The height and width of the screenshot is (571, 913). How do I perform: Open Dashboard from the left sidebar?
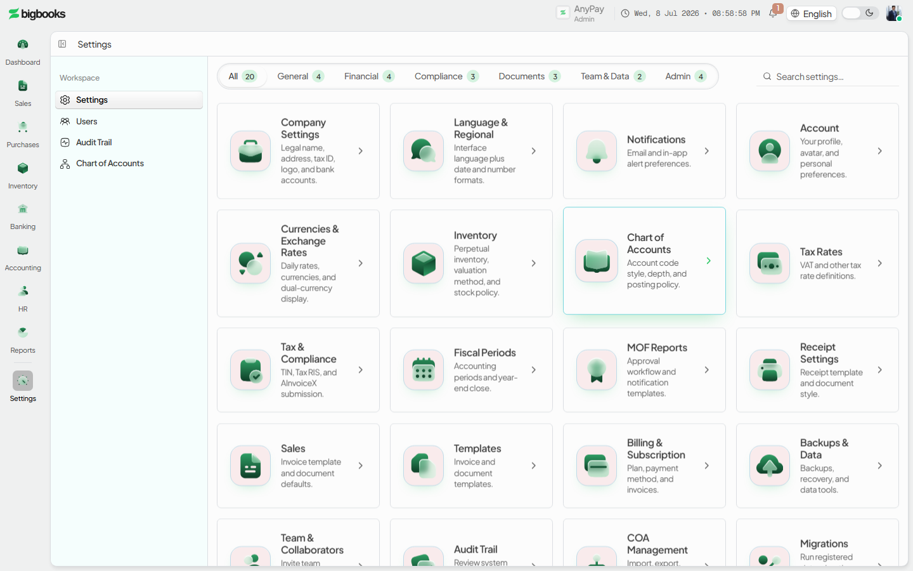23,52
